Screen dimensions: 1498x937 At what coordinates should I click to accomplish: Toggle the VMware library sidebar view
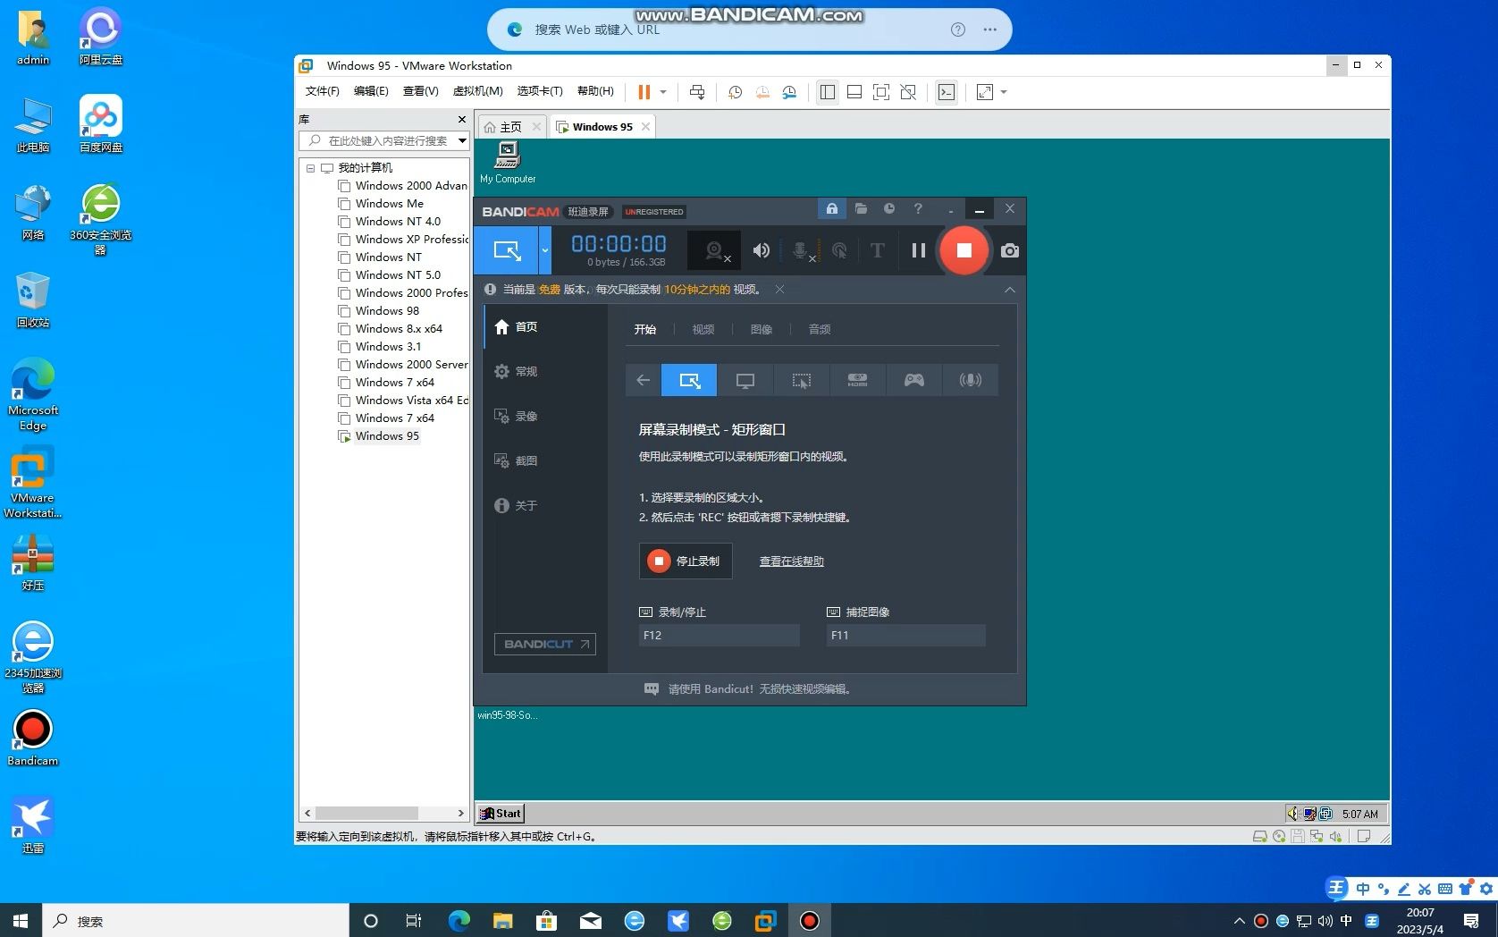tap(828, 92)
